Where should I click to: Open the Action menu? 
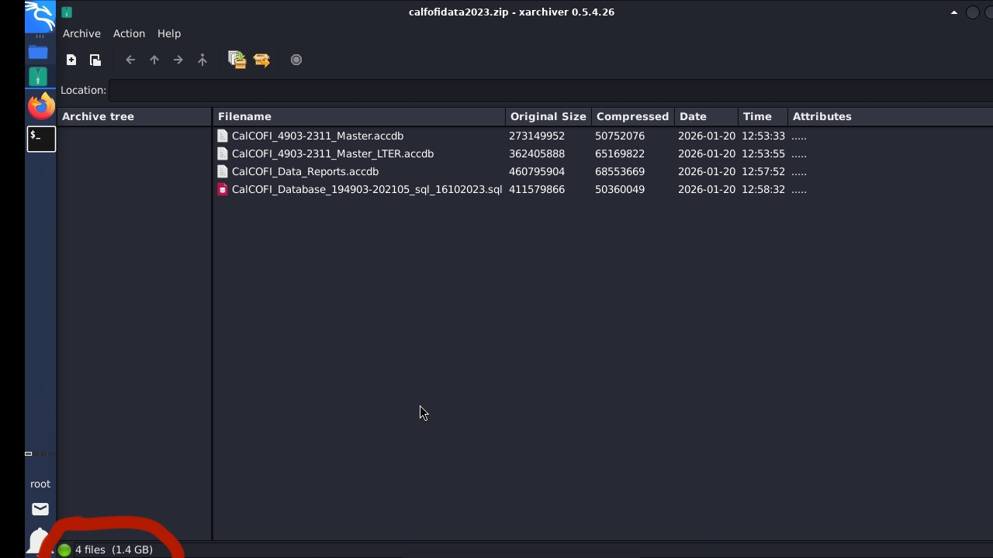(x=129, y=33)
